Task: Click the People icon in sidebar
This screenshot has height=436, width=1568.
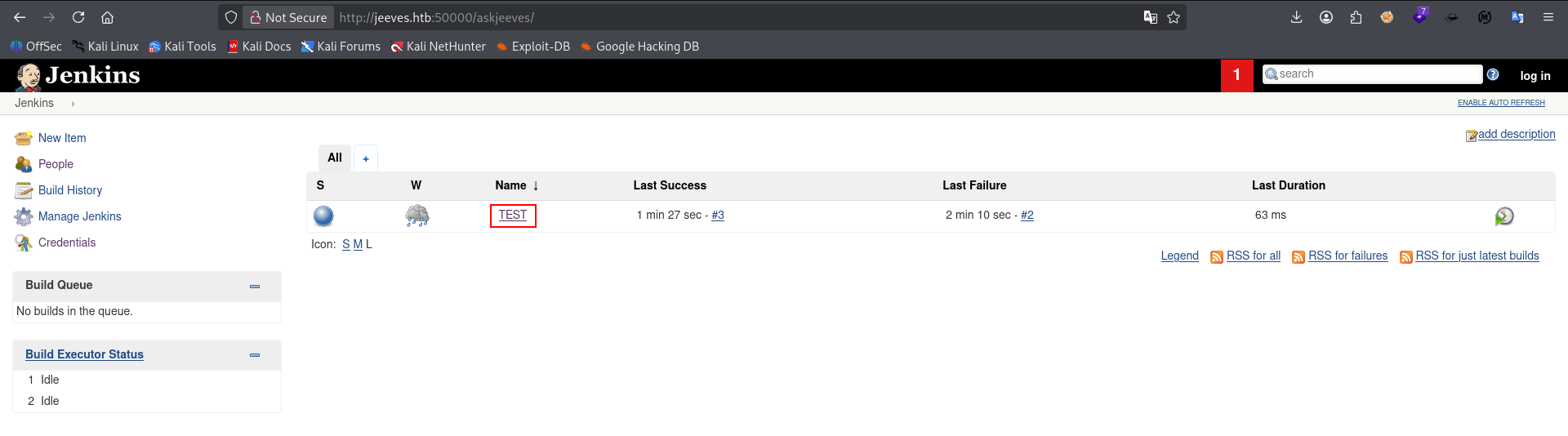Action: click(x=24, y=164)
